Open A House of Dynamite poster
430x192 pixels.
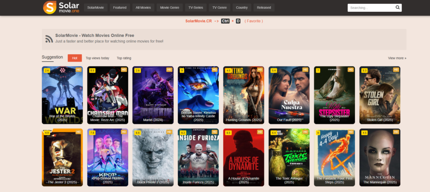[244, 158]
